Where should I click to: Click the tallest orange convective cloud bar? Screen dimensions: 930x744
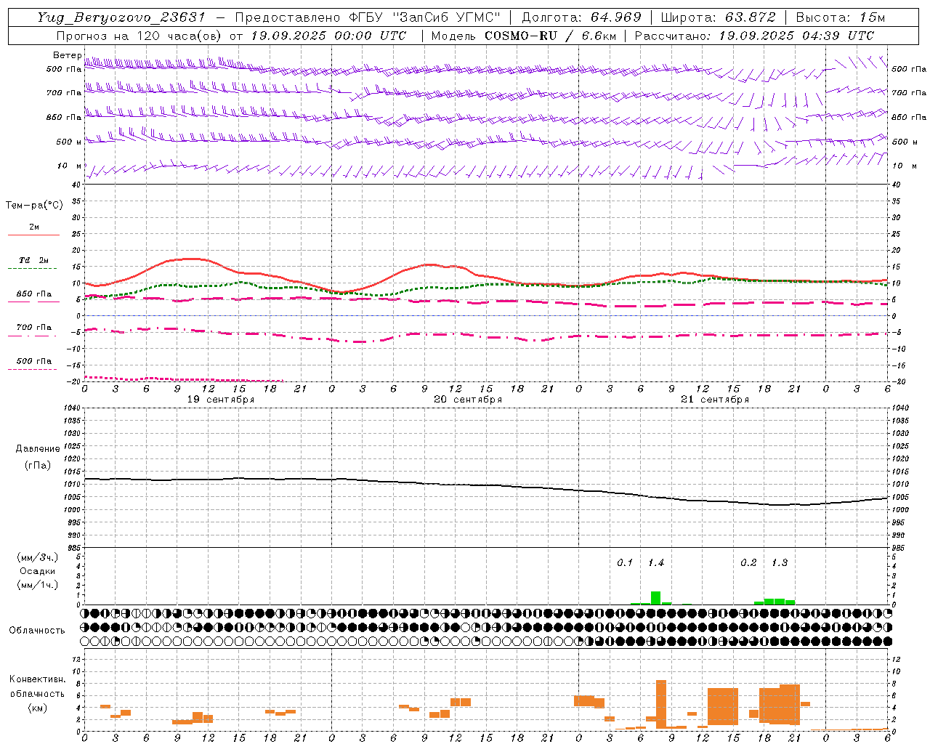pos(661,704)
